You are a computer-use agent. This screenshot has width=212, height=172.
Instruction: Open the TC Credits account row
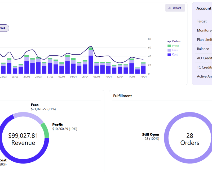coord(204,67)
